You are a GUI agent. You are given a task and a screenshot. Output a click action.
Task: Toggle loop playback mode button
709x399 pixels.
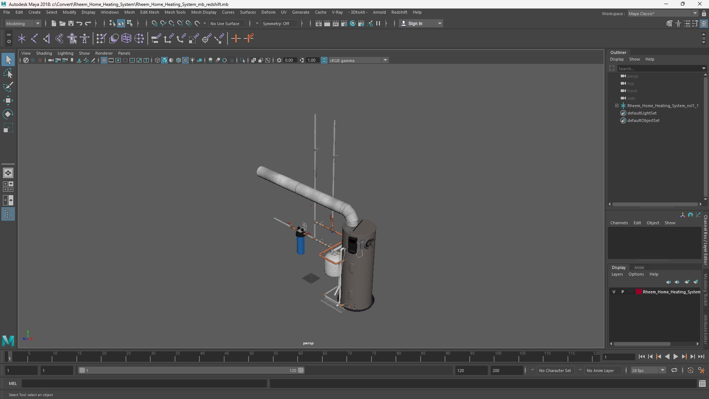coord(674,370)
